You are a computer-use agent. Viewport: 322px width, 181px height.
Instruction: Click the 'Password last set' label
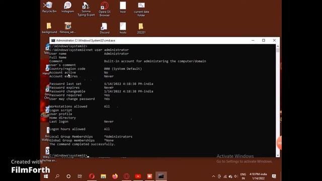pos(65,84)
